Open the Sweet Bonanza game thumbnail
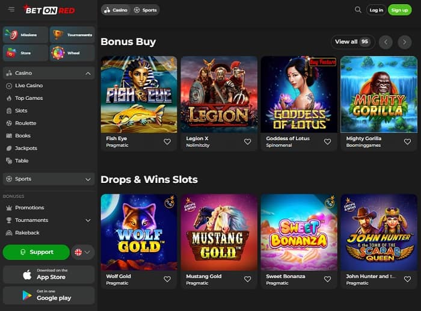 (x=299, y=232)
